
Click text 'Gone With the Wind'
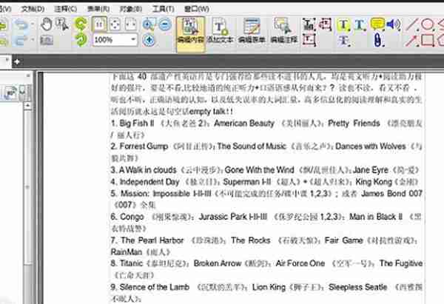pyautogui.click(x=260, y=170)
